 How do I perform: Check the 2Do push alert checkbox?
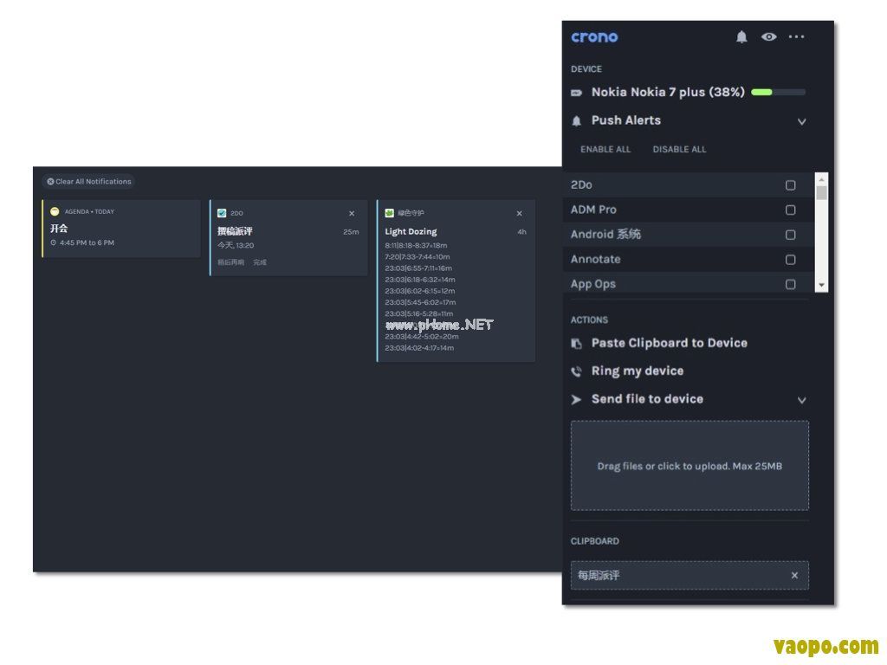[x=790, y=185]
